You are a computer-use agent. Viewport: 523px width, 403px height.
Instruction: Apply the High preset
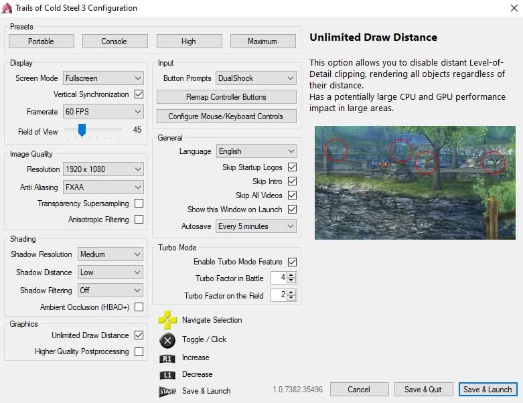click(x=189, y=42)
